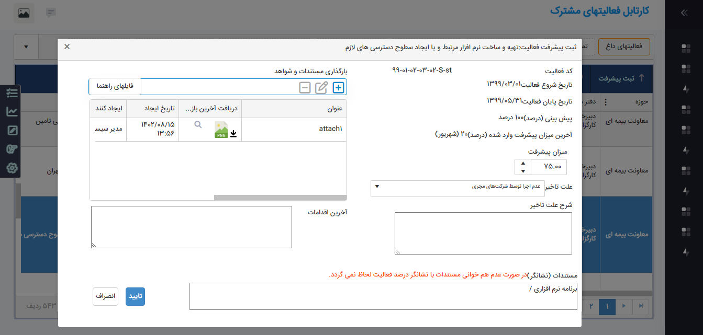This screenshot has height=335, width=703.
Task: Click the add attachment plus icon
Action: point(339,88)
